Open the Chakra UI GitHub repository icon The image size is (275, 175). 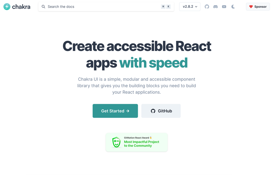(207, 7)
